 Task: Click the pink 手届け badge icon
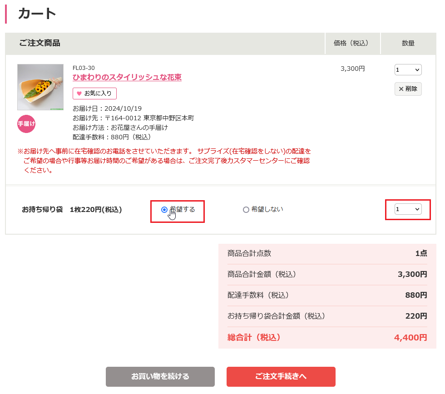26,123
